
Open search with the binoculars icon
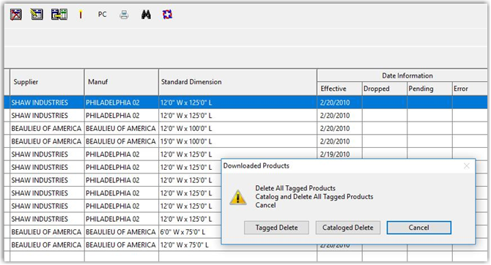146,15
